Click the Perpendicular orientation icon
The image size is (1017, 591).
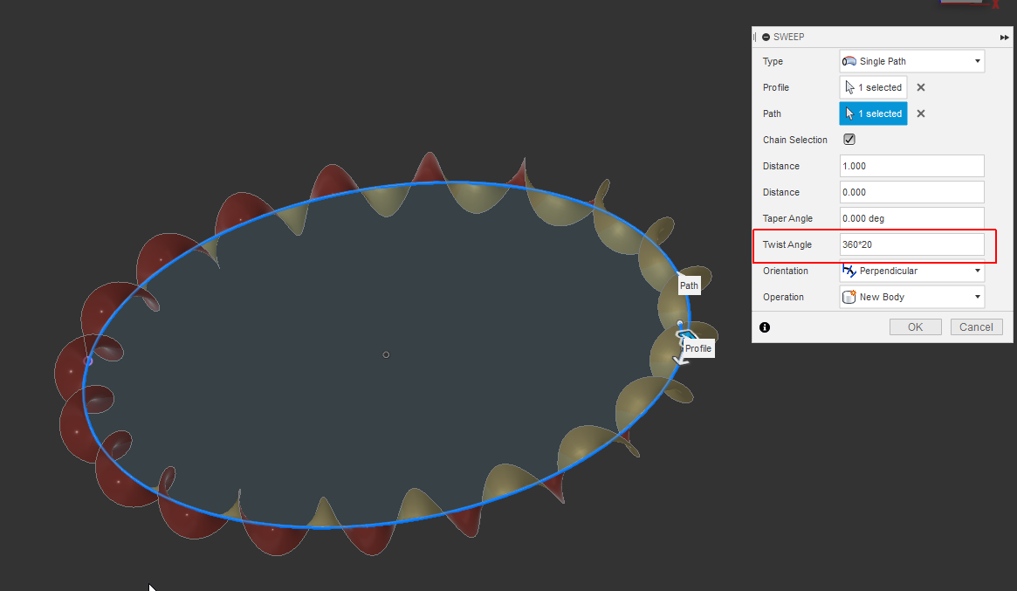point(848,271)
